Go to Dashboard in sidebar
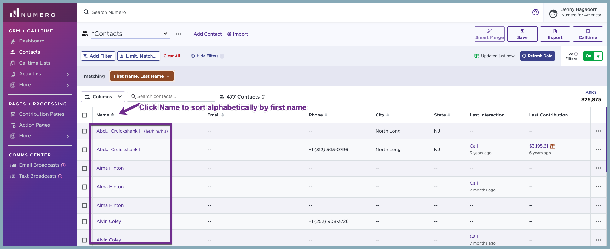 pyautogui.click(x=32, y=41)
